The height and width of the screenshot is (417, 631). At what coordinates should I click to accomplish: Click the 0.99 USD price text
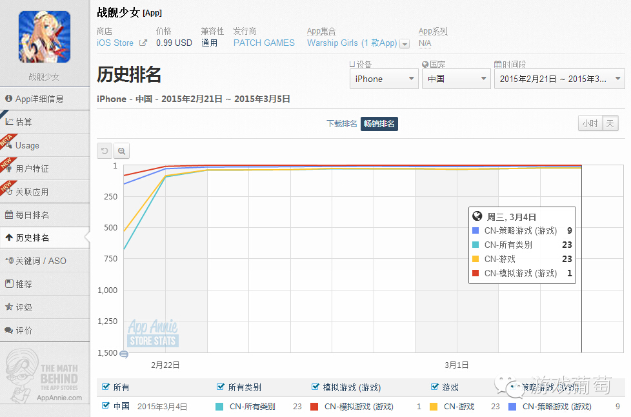pos(174,43)
